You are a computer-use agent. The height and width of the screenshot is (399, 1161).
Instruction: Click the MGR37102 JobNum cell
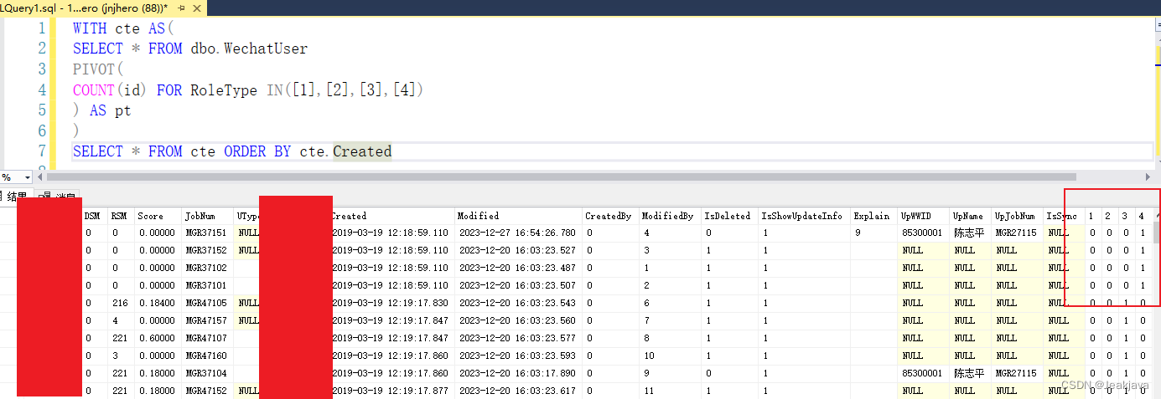(207, 268)
